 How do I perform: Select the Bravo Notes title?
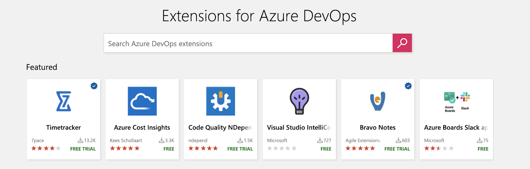(x=378, y=128)
